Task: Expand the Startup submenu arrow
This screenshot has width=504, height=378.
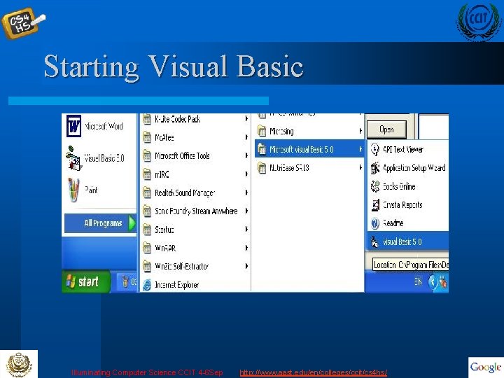Action: tap(246, 229)
